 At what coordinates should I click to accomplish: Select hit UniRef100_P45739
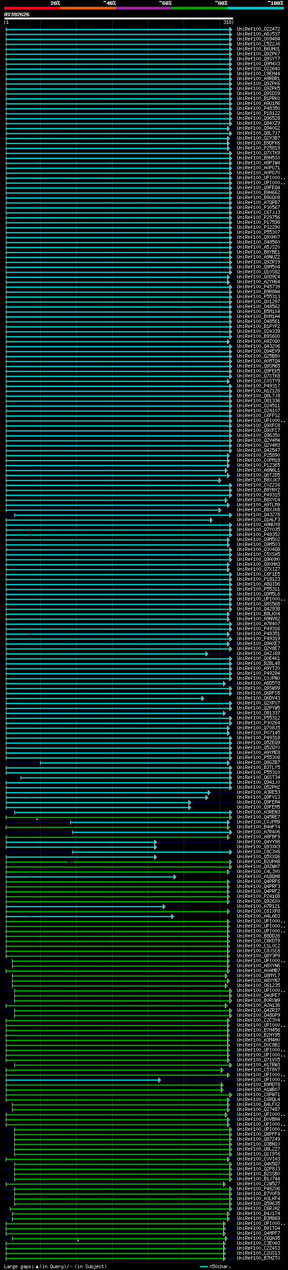tap(258, 287)
